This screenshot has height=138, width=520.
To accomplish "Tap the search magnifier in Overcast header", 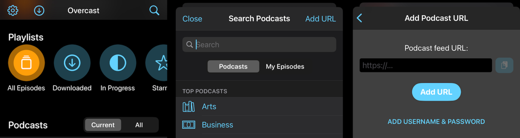I will tap(154, 10).
